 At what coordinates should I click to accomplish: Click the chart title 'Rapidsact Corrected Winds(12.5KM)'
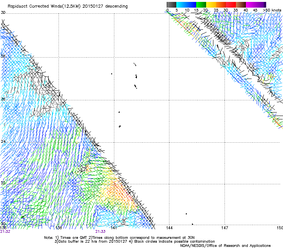pos(44,6)
